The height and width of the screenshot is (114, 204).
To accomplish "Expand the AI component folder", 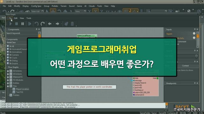I will click(8, 46).
